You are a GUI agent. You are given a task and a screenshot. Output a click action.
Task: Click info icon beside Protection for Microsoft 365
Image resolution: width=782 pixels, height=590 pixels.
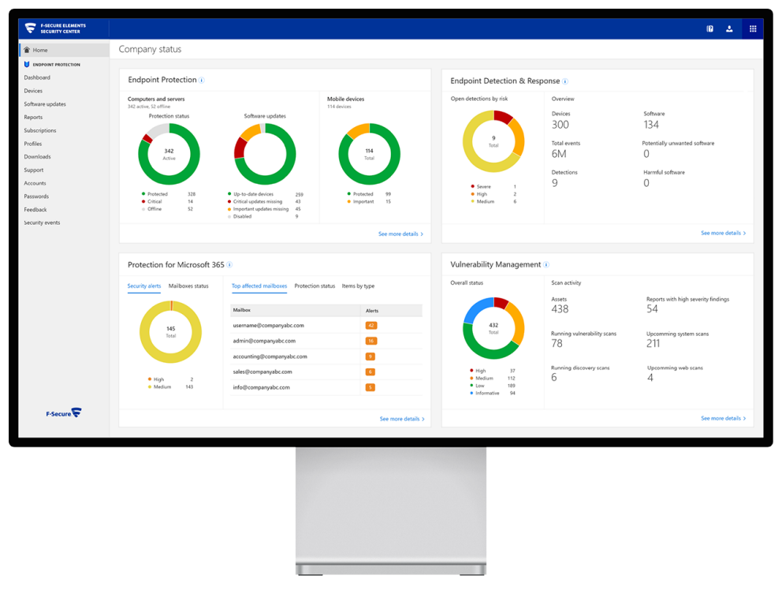[x=229, y=265]
